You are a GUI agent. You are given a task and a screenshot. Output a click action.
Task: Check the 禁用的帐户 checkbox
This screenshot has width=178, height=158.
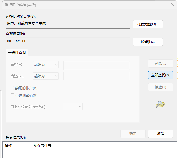pyautogui.click(x=13, y=88)
